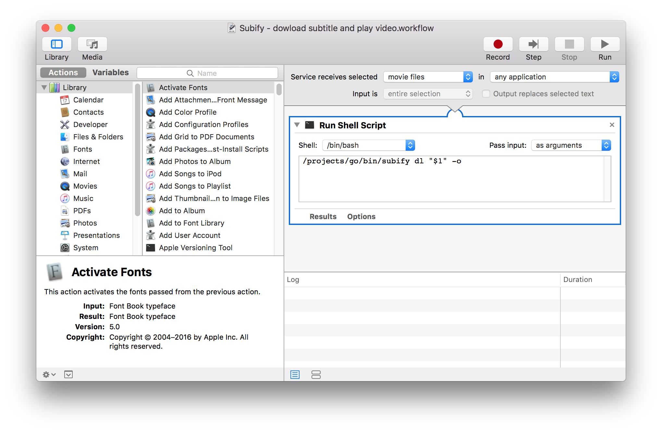Click the Name search field

click(207, 73)
